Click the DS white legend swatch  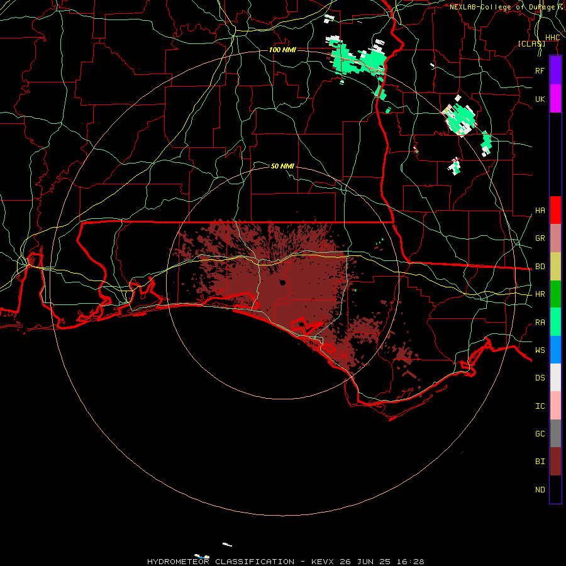click(x=555, y=377)
